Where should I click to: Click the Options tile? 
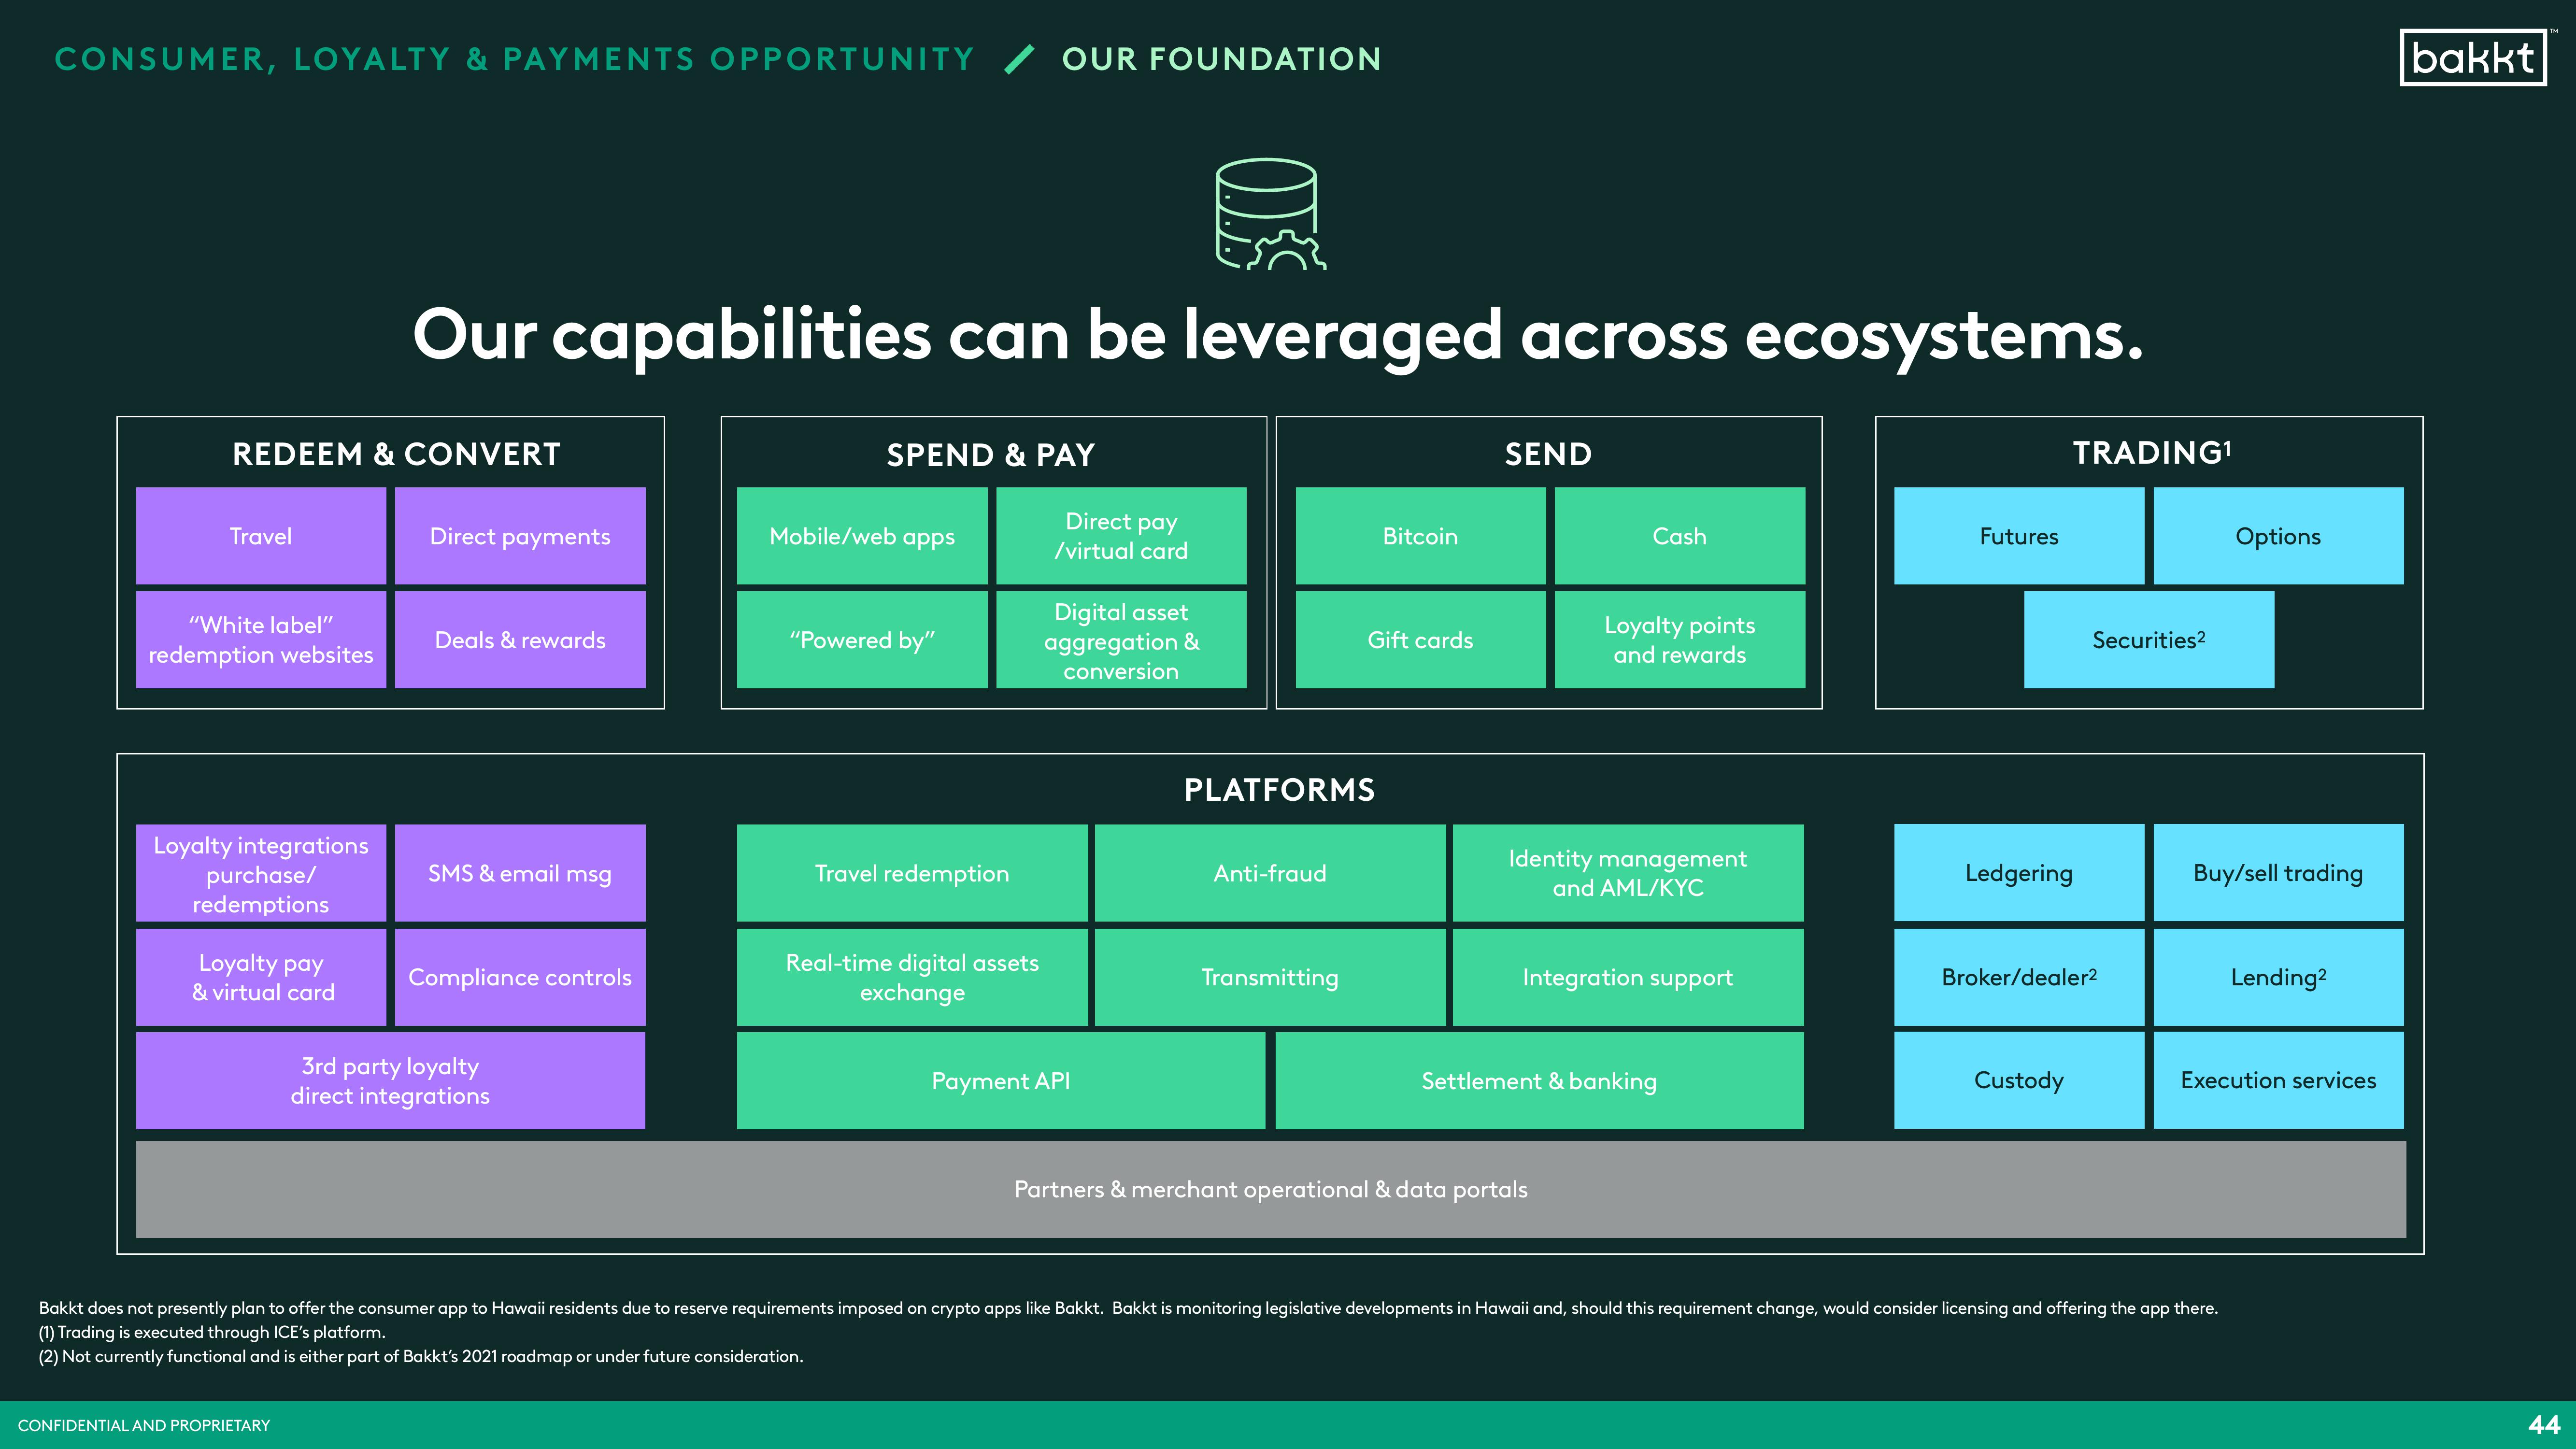pyautogui.click(x=2278, y=536)
